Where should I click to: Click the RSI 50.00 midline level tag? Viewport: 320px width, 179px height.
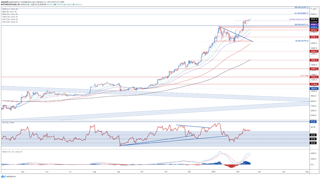(313, 139)
